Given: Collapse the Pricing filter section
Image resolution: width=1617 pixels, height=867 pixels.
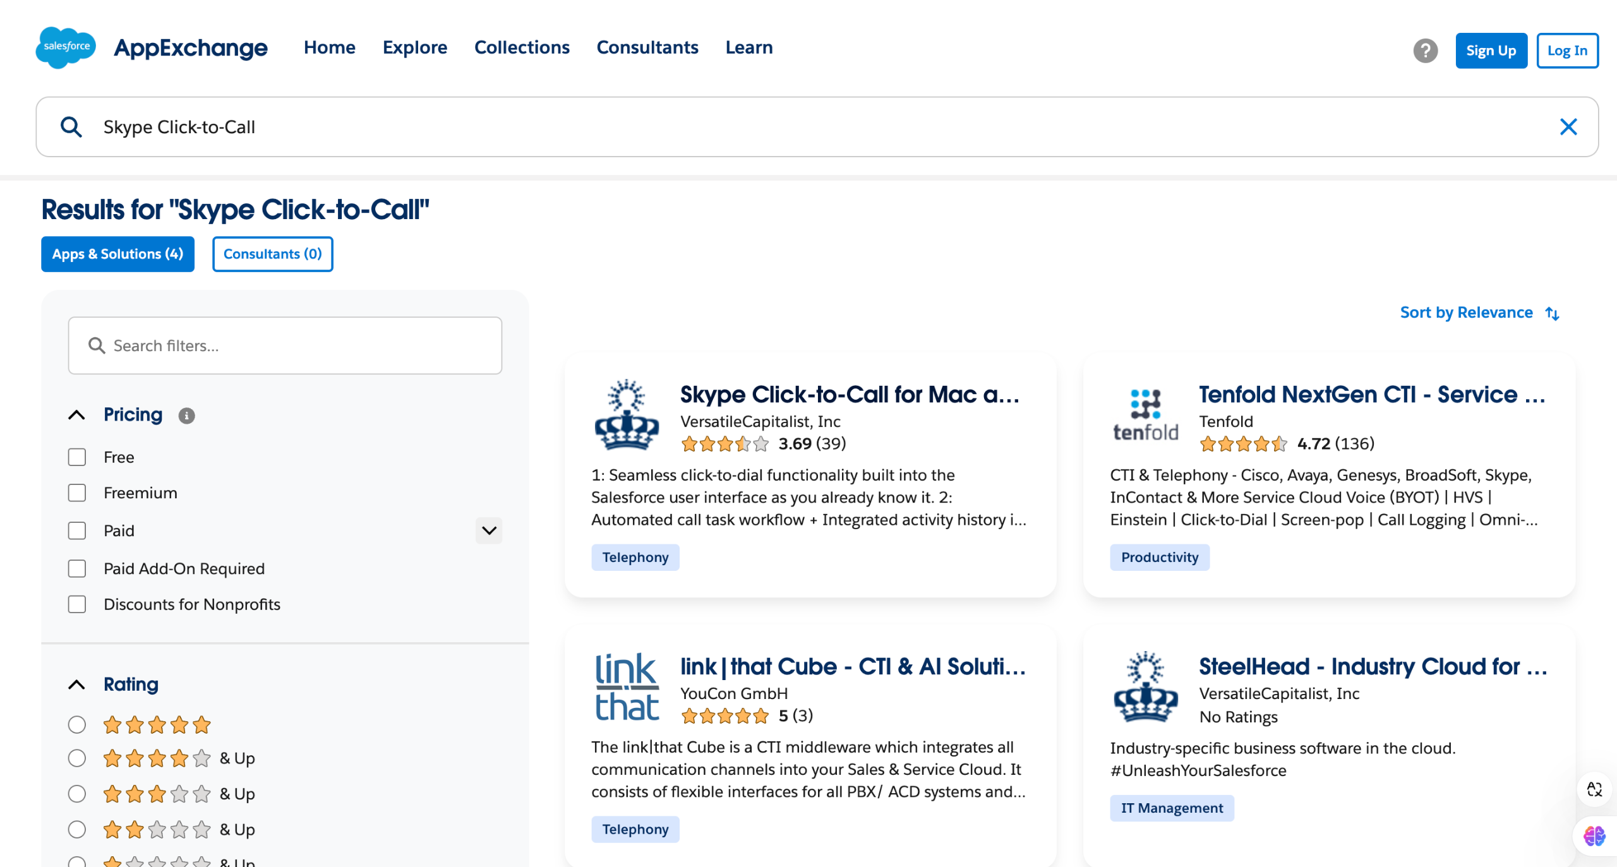Looking at the screenshot, I should click(x=76, y=415).
